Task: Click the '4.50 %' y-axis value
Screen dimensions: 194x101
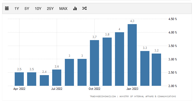Action: click(x=172, y=19)
